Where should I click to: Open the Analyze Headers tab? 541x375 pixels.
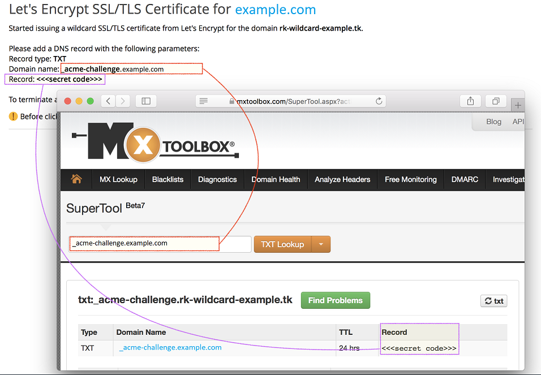[342, 179]
